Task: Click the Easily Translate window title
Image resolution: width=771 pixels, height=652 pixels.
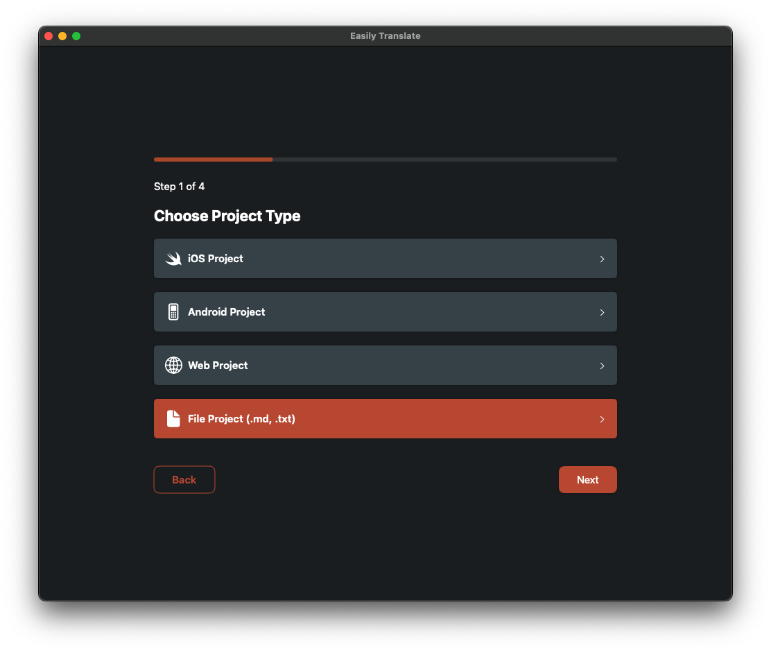Action: (x=385, y=36)
